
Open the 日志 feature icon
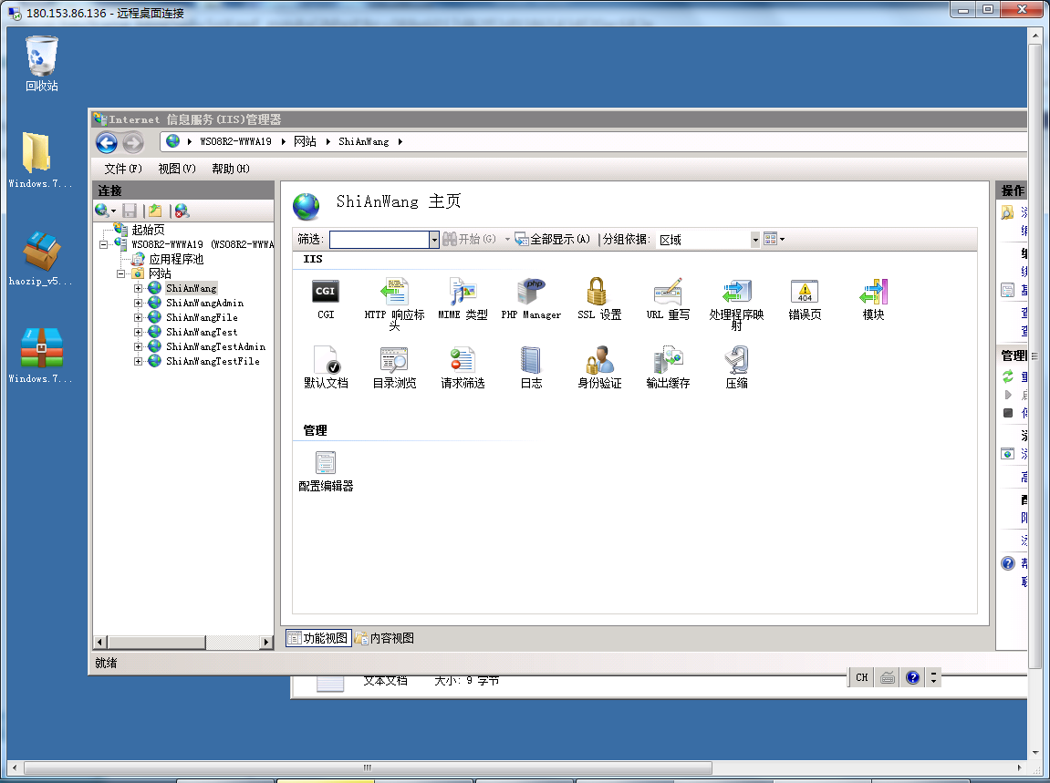pyautogui.click(x=531, y=366)
